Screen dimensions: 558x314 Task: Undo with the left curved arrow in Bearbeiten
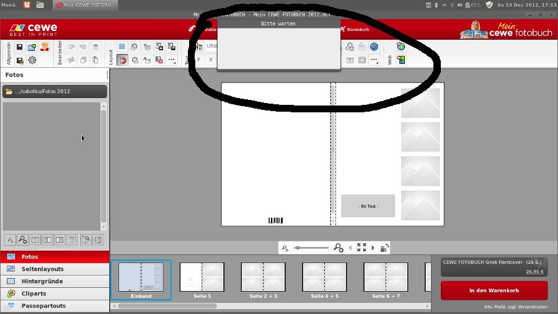click(71, 47)
